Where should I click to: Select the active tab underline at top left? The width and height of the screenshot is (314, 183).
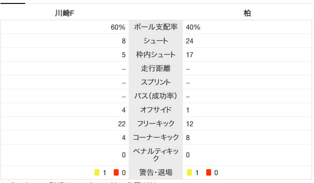tap(13, 3)
